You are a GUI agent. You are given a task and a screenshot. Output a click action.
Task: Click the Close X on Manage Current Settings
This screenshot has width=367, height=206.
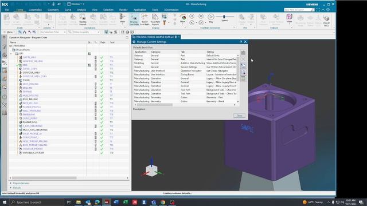point(245,42)
